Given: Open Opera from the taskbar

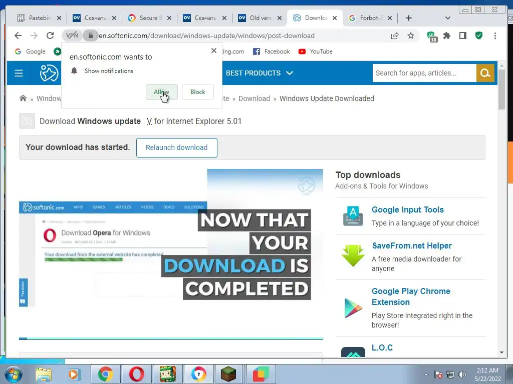Looking at the screenshot, I should pyautogui.click(x=136, y=374).
